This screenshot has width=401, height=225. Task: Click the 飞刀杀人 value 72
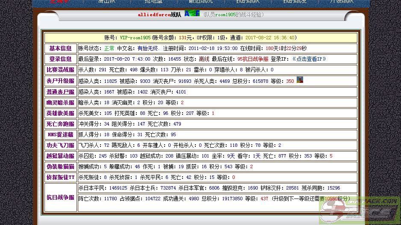[x=106, y=145]
